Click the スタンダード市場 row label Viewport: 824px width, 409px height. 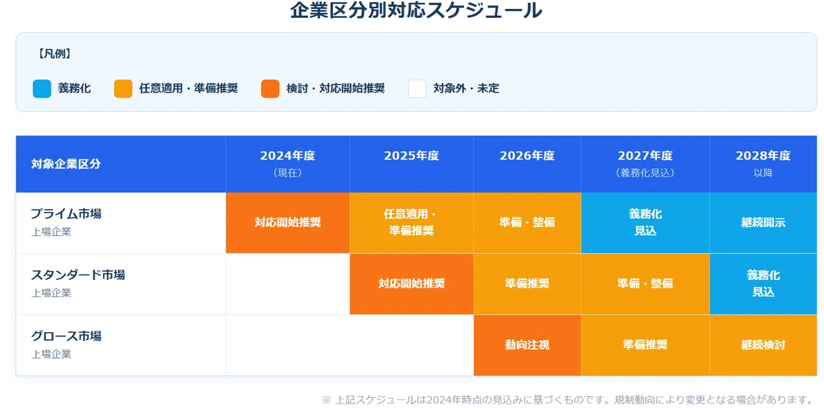pyautogui.click(x=121, y=284)
